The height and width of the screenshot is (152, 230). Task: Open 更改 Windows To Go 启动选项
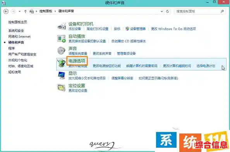(173, 29)
